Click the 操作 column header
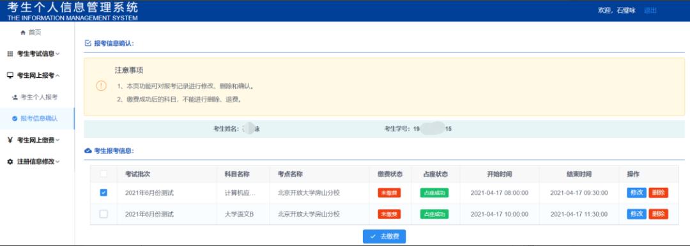Image resolution: width=690 pixels, height=246 pixels. [633, 174]
